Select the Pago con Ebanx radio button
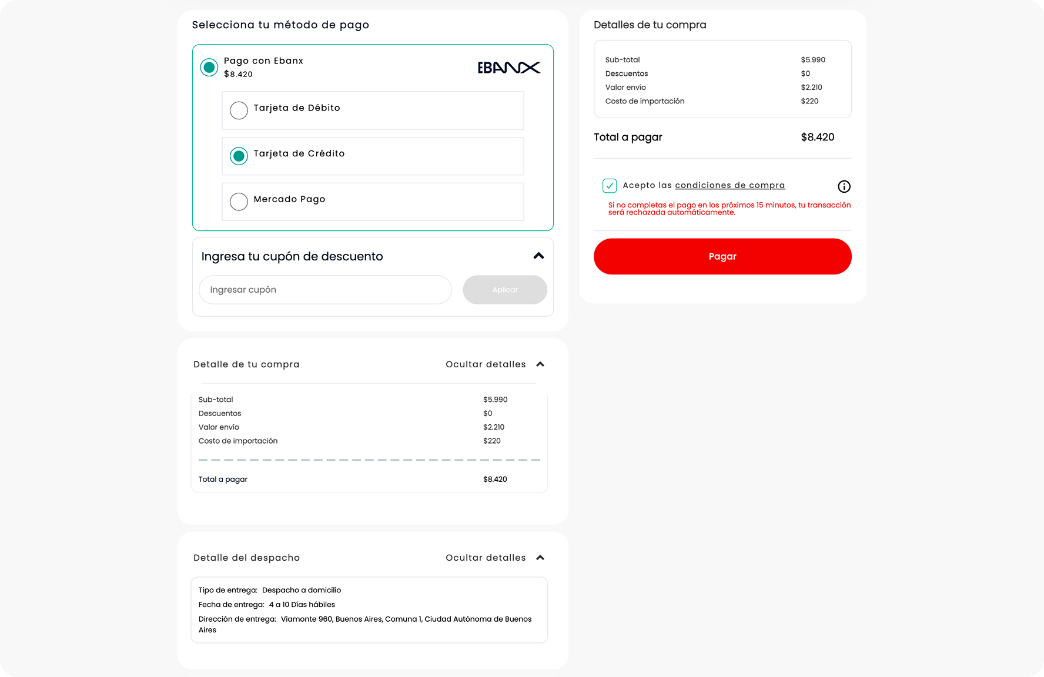Screen dimensions: 1044x677 click(x=209, y=68)
